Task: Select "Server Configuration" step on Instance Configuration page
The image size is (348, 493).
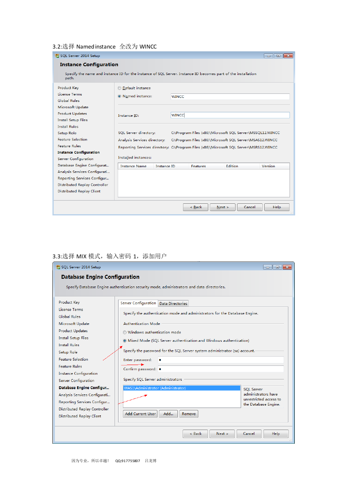Action: click(x=76, y=159)
